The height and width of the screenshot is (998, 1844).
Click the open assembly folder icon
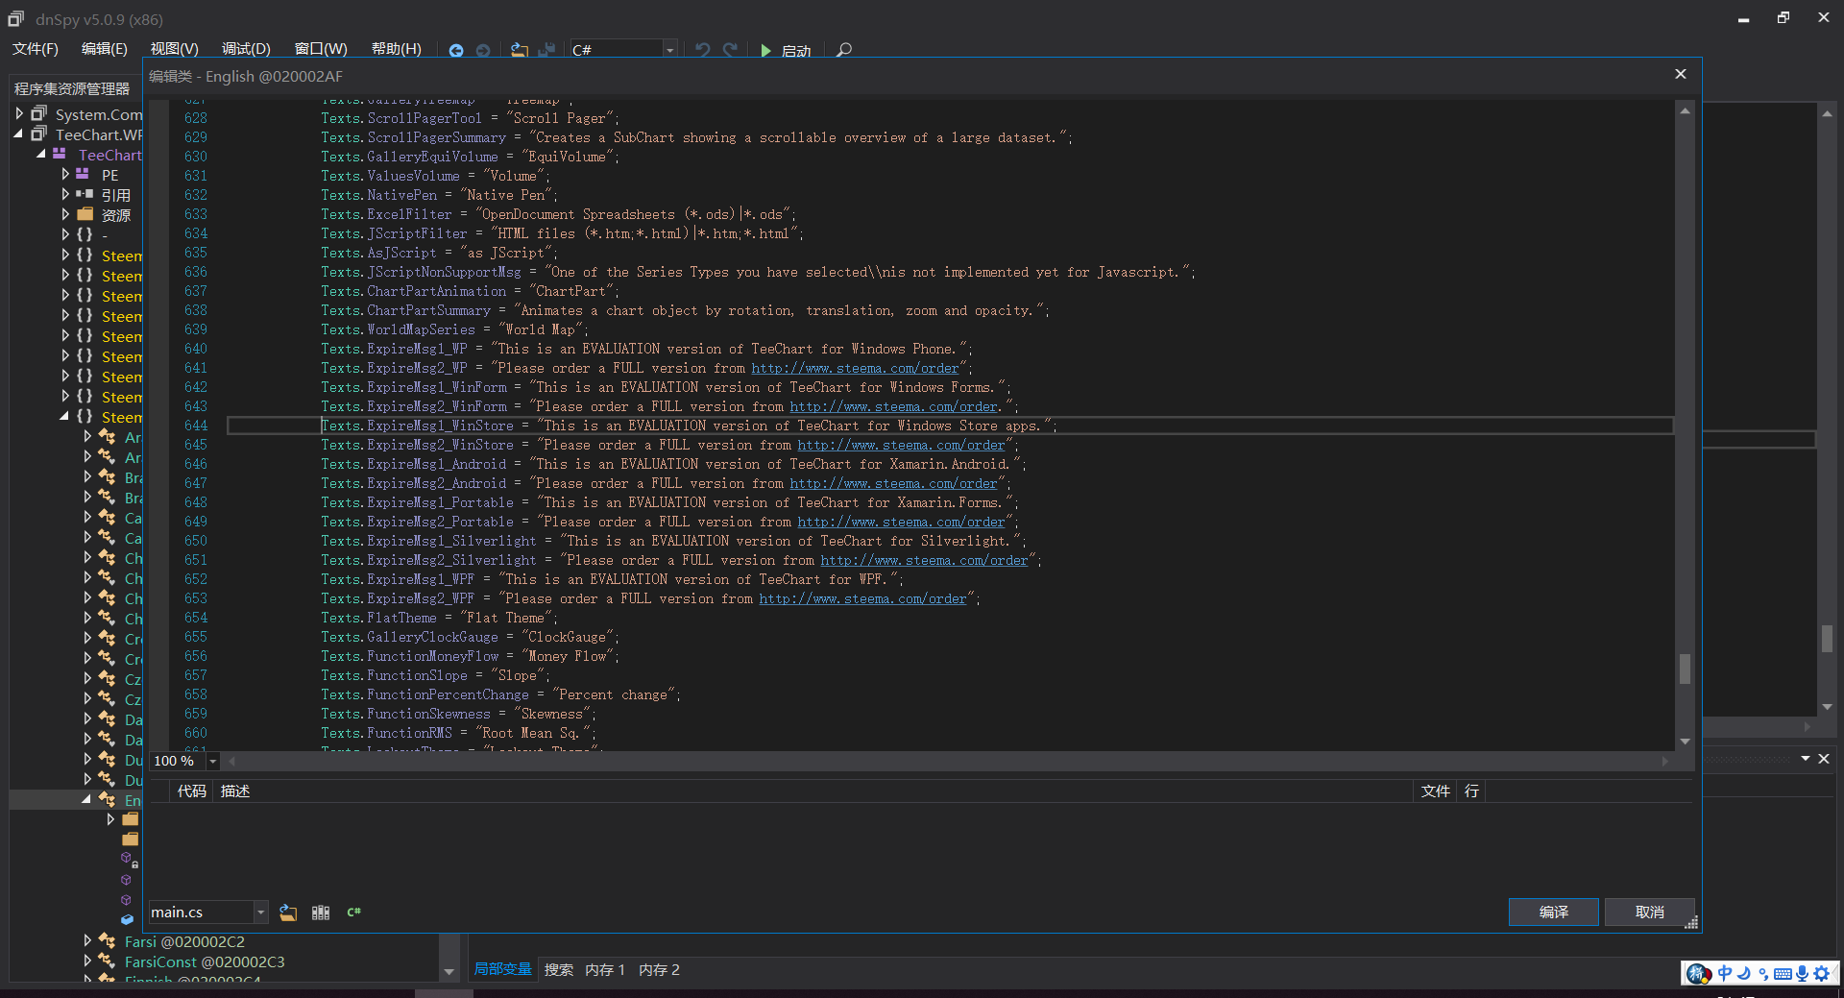click(x=519, y=51)
